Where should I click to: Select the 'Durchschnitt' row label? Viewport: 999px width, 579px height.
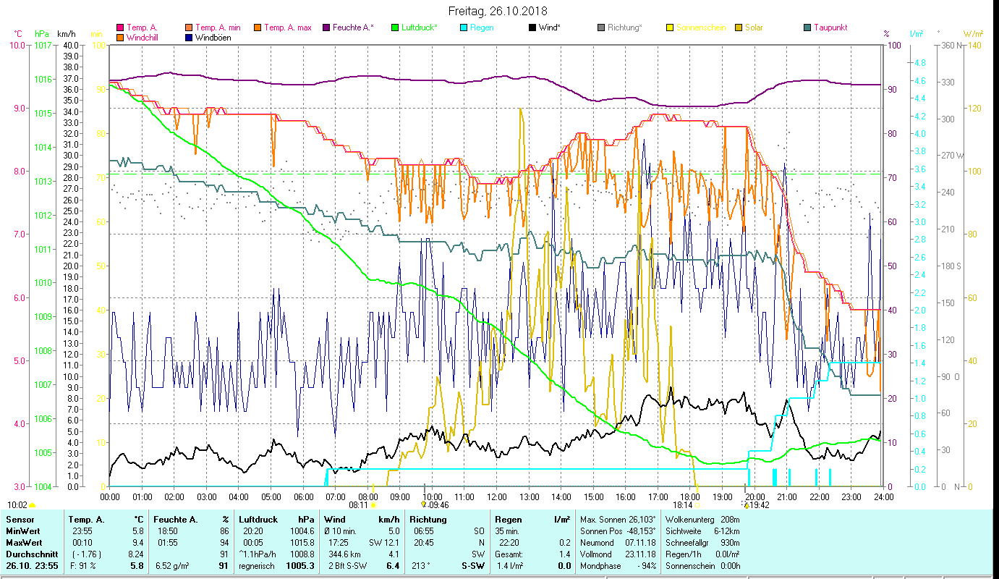tap(30, 554)
